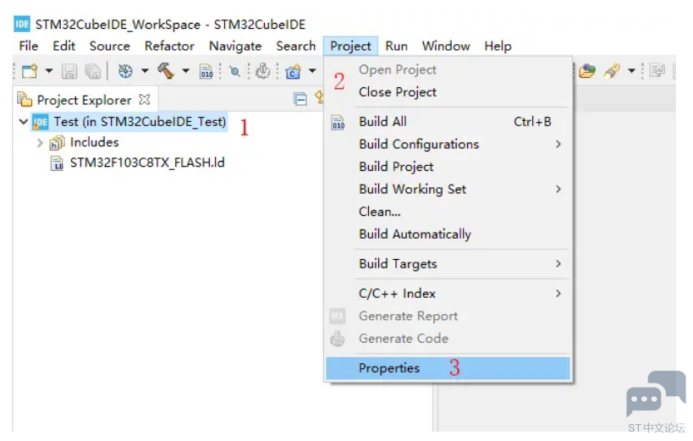
Task: Click the Project menu header
Action: (350, 46)
